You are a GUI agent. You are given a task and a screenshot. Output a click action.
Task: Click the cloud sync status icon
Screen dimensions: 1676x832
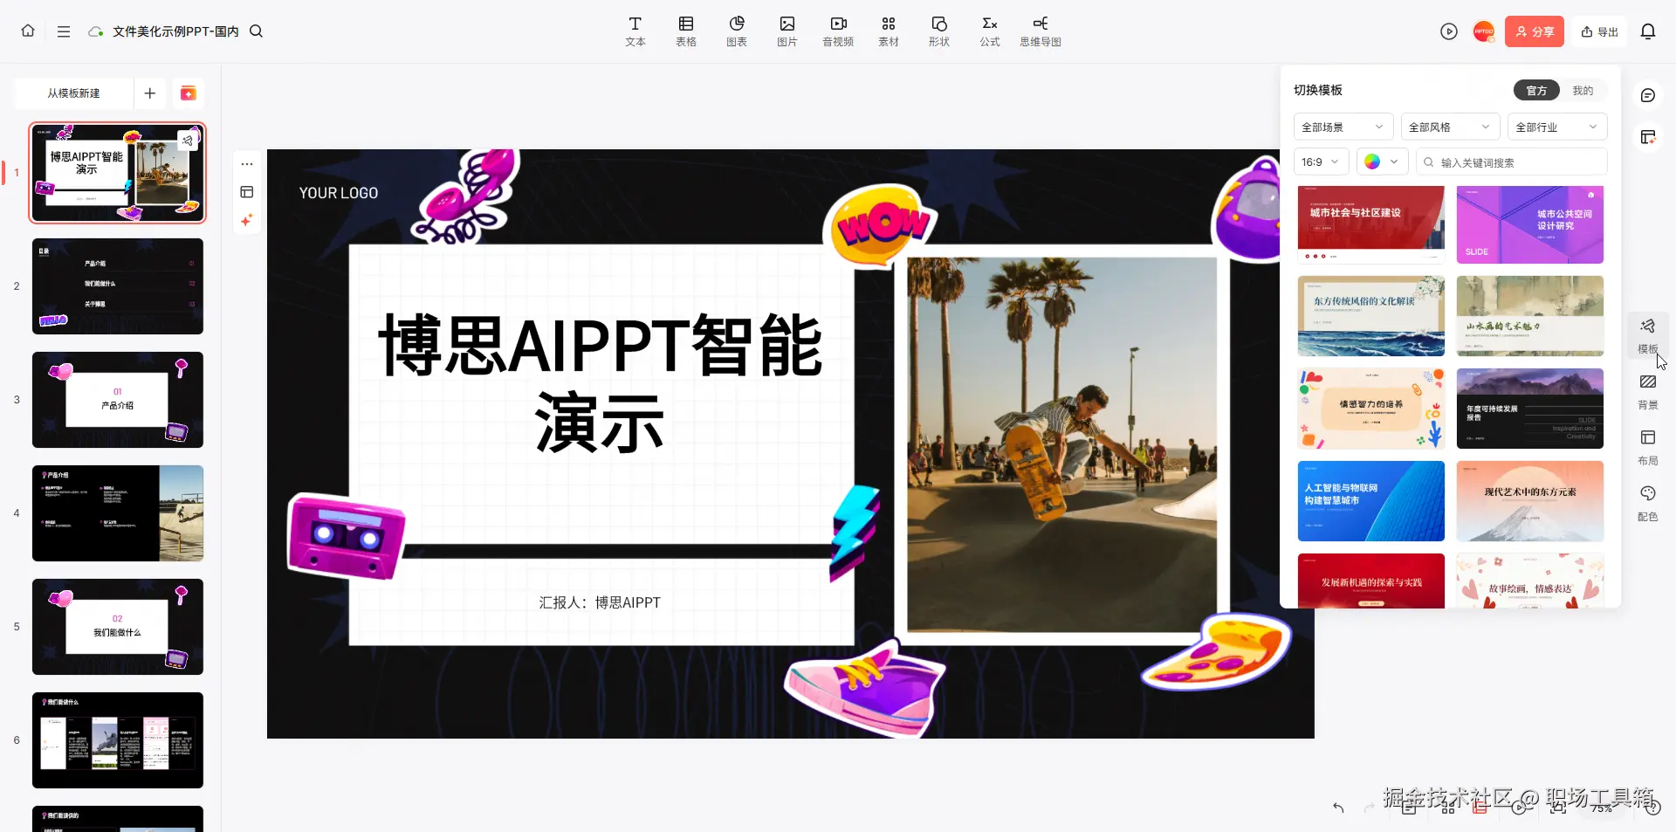(x=96, y=31)
